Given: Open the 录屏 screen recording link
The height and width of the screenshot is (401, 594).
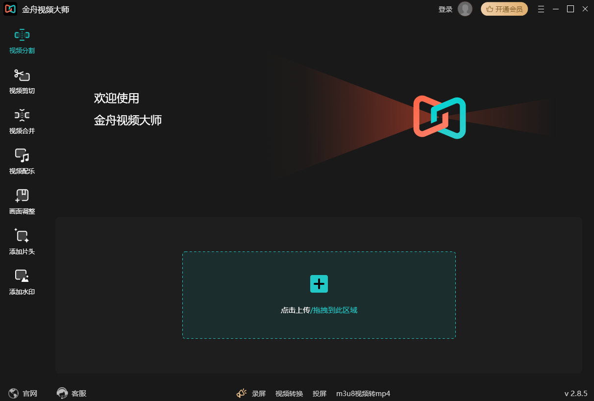Looking at the screenshot, I should click(259, 394).
